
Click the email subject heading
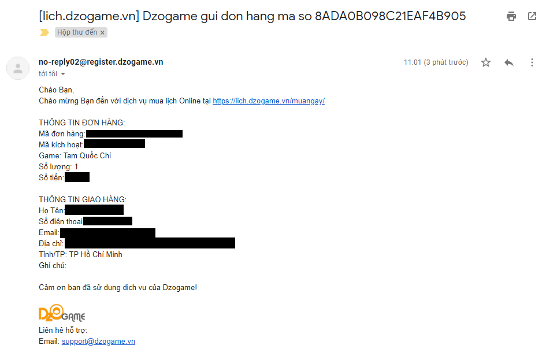252,16
